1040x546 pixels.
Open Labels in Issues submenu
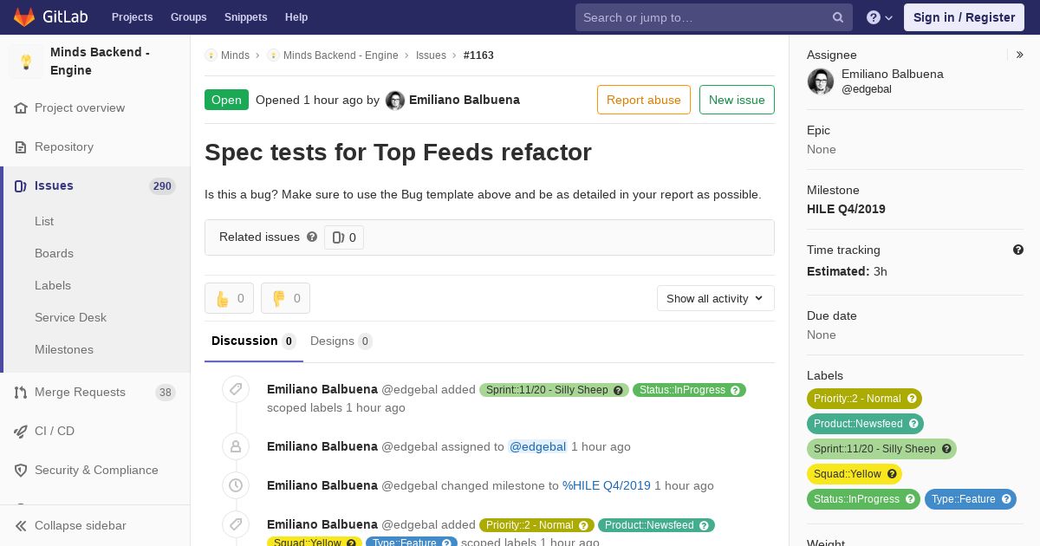click(x=53, y=286)
